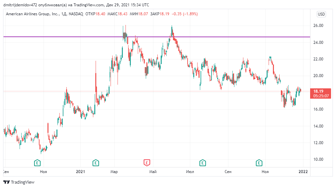Click the earnings marker near Ноя 2020
This screenshot has height=188, width=336.
pos(37,163)
